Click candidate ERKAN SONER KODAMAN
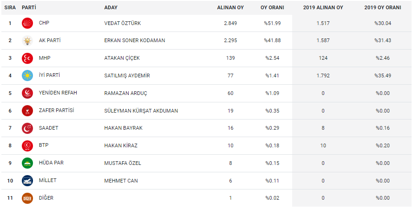 tap(135, 41)
